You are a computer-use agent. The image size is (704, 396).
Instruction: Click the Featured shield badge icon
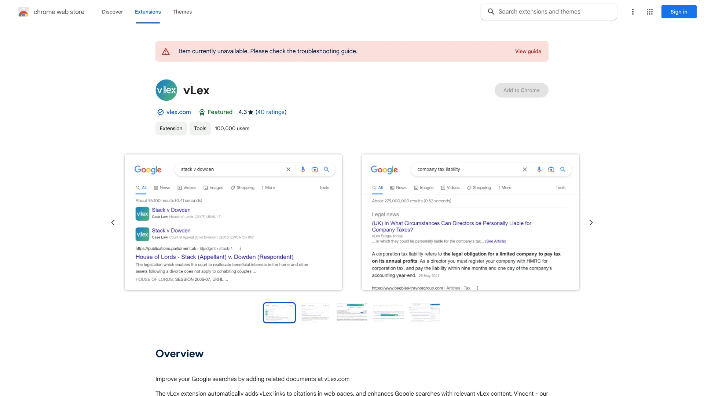201,112
